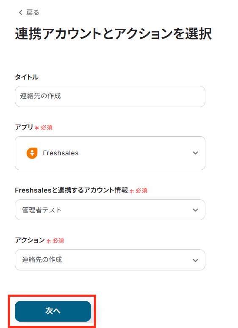Go back via the 戻る link
Image resolution: width=238 pixels, height=328 pixels.
(x=33, y=13)
